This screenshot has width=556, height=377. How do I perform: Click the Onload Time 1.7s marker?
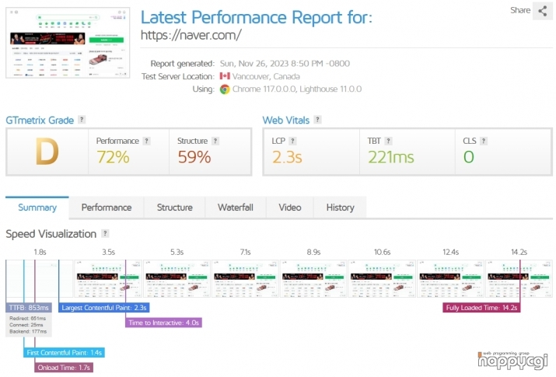tap(64, 368)
